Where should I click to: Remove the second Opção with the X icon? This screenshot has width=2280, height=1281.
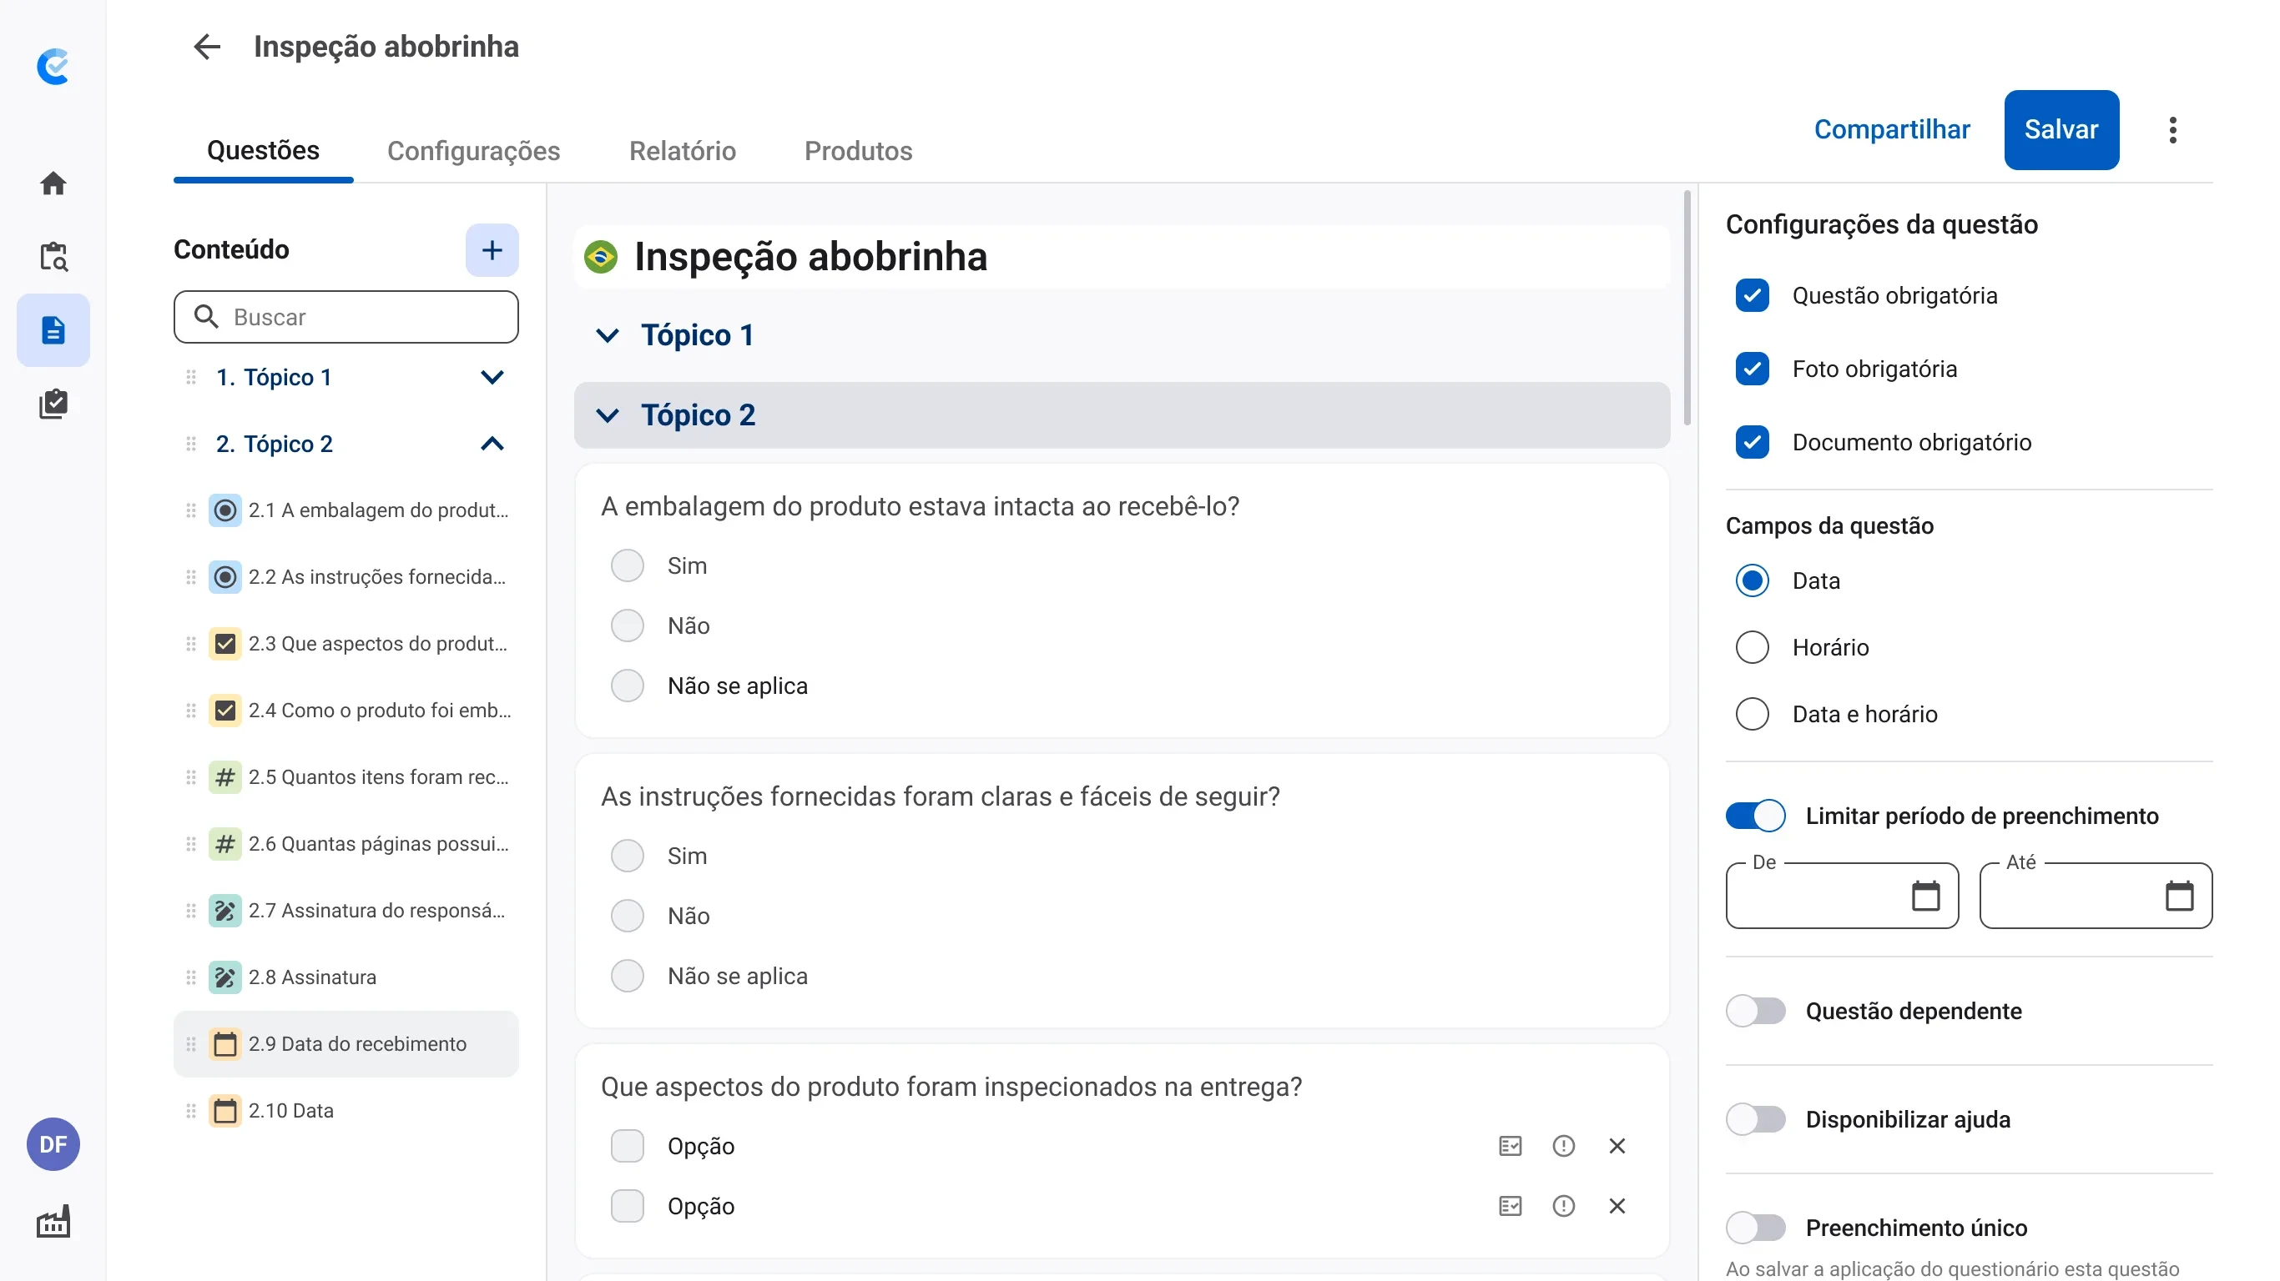[x=1618, y=1206]
